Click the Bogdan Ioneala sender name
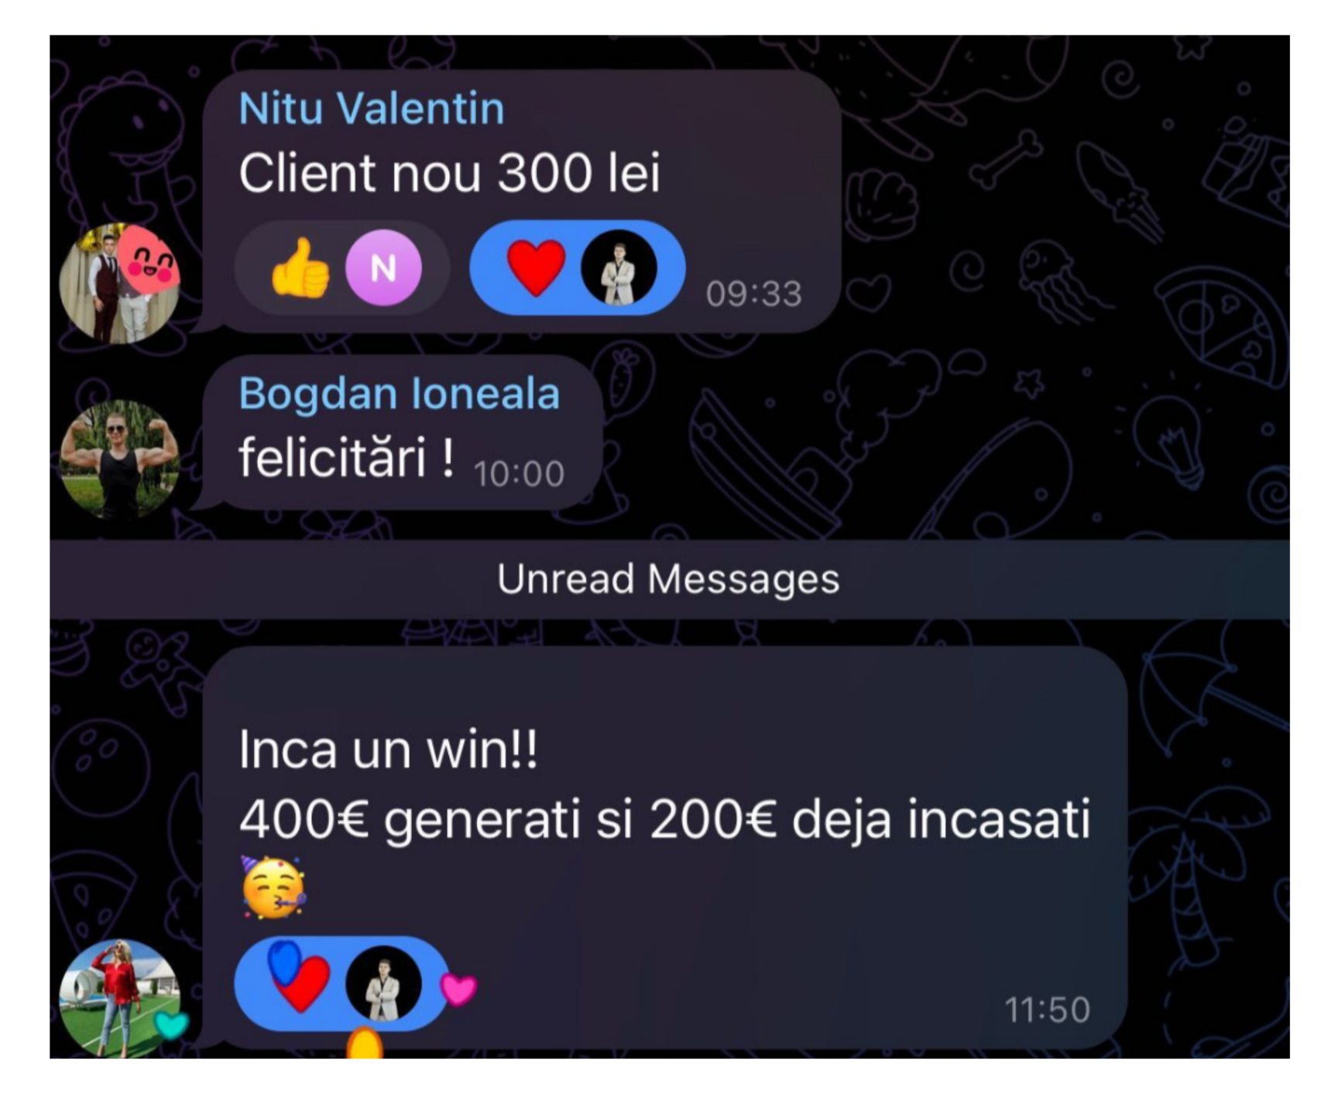The height and width of the screenshot is (1114, 1331). 399,393
